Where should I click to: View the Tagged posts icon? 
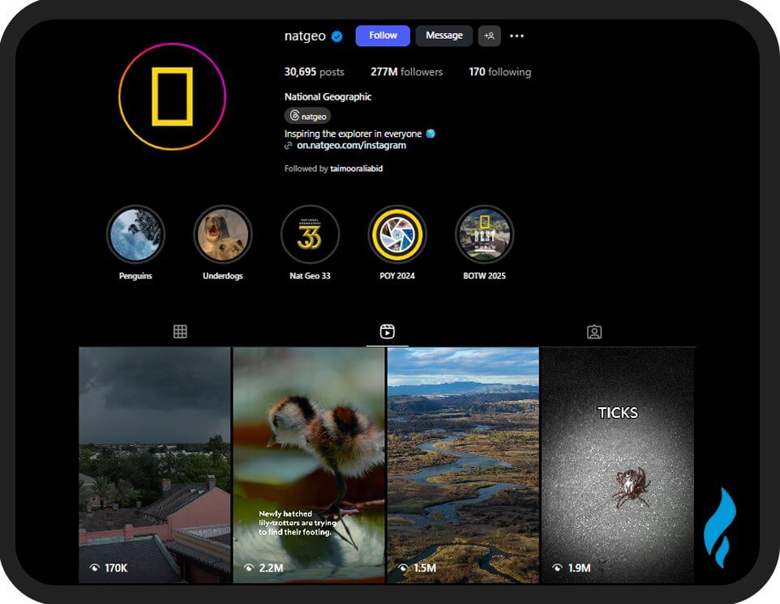tap(594, 331)
